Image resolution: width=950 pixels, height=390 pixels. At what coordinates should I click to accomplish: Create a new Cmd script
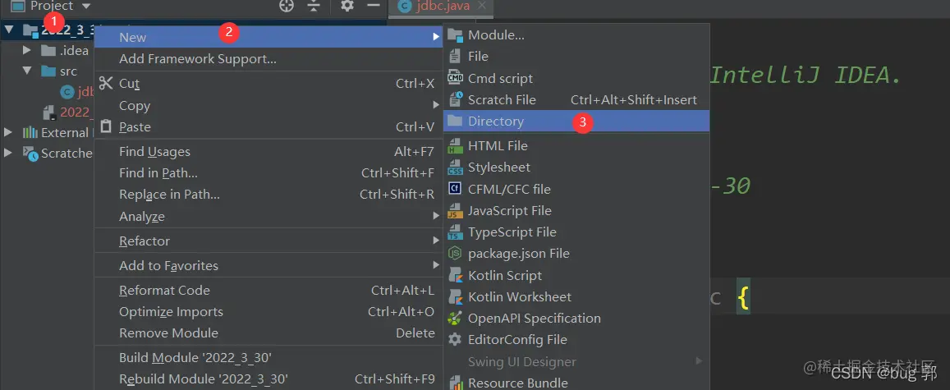(576, 78)
